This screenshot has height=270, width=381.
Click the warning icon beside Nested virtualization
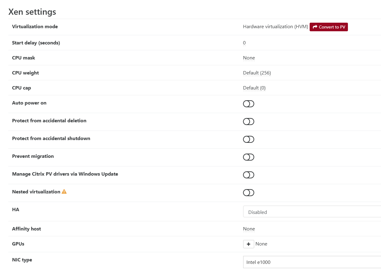pos(64,191)
